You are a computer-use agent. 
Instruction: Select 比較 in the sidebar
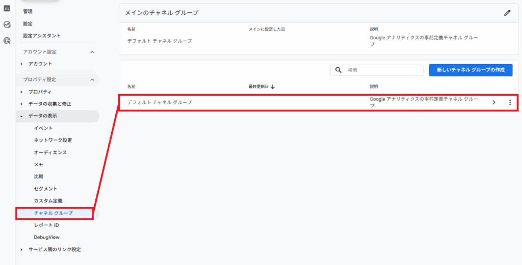tap(39, 176)
